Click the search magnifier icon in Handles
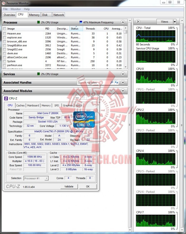 pos(112,82)
